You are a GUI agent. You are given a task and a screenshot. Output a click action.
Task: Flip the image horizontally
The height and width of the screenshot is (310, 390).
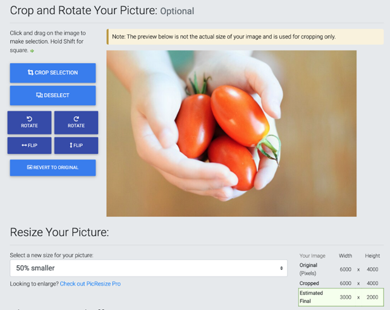pyautogui.click(x=29, y=145)
